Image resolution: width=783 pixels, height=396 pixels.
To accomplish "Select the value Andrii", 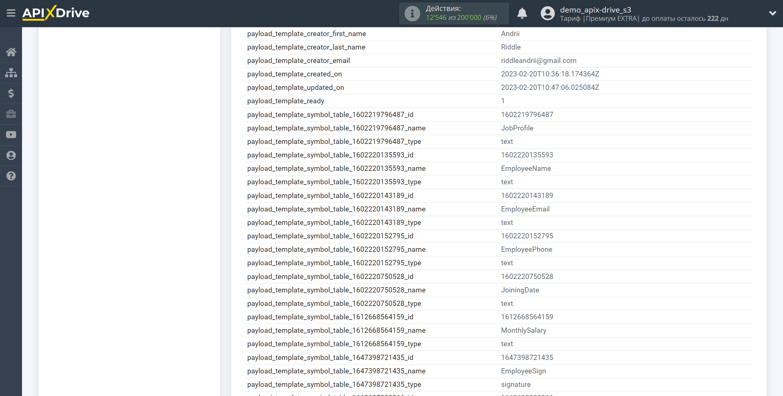I will point(510,34).
